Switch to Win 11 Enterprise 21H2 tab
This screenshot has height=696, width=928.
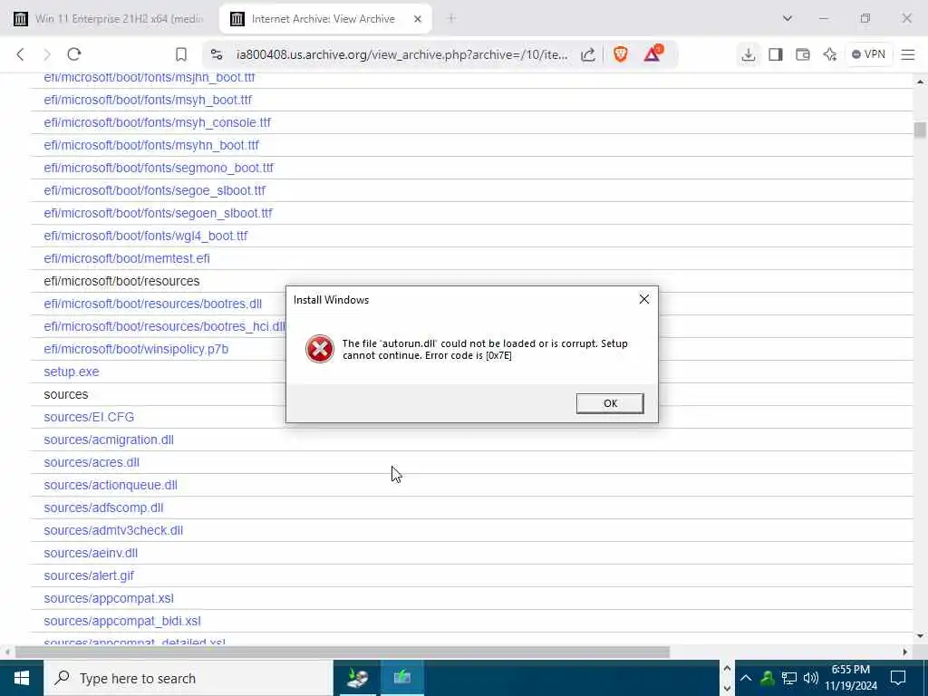[x=110, y=19]
